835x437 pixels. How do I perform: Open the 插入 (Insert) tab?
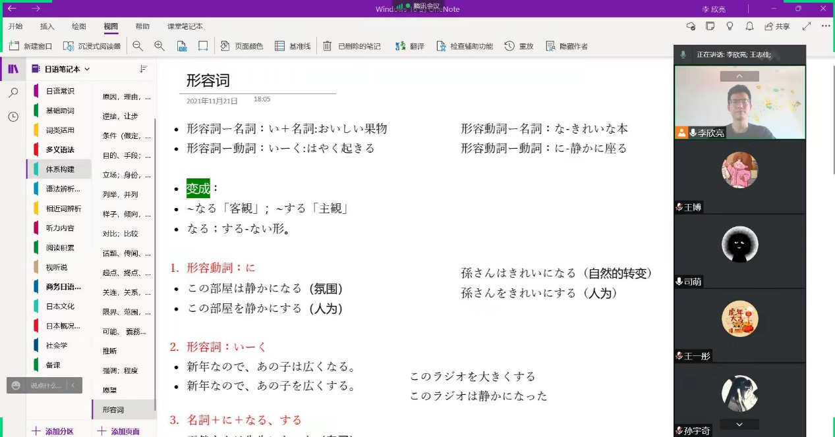coord(47,26)
